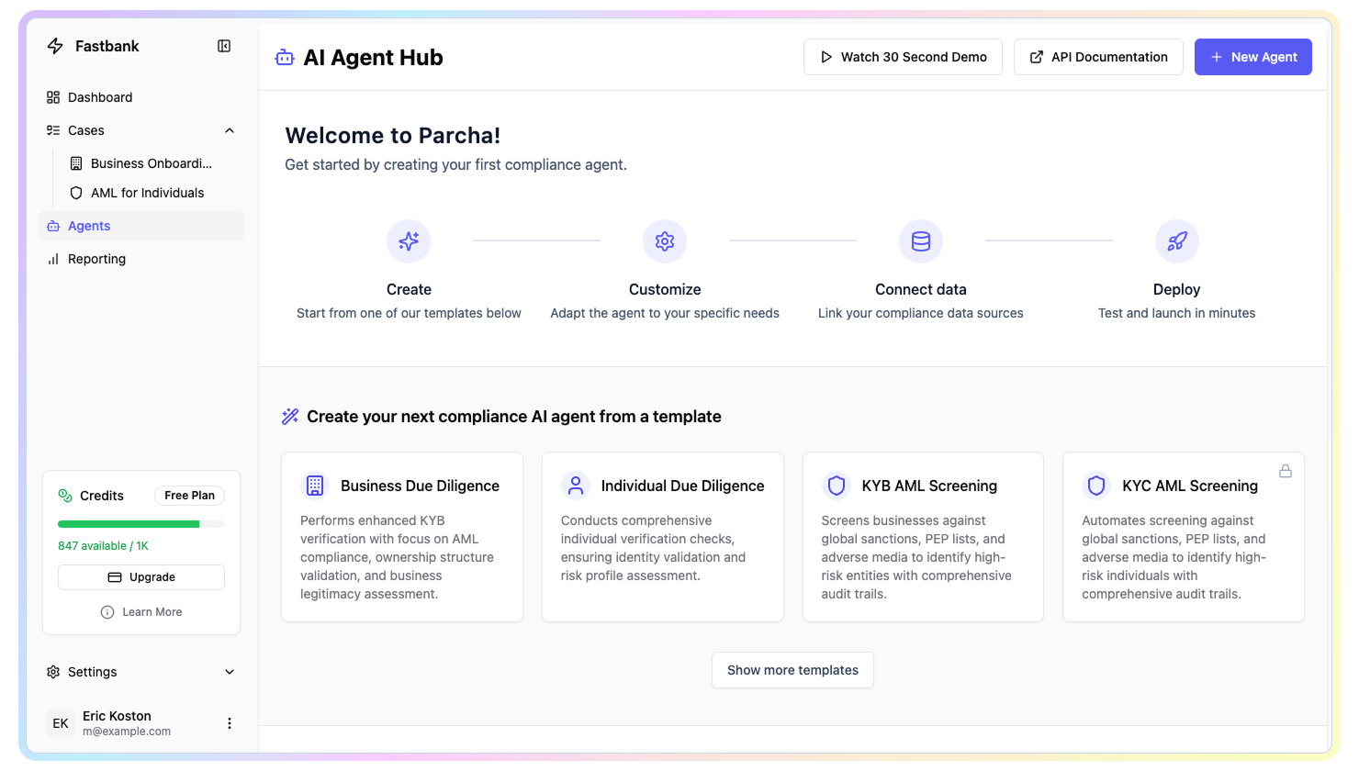Click the New Agent button
The height and width of the screenshot is (771, 1359).
(1252, 57)
